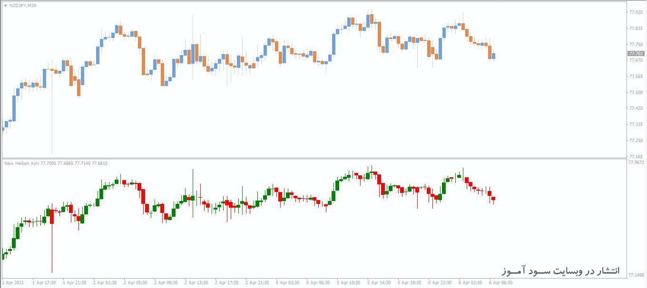Image resolution: width=647 pixels, height=288 pixels.
Task: Select the NZDJPY,M30 chart title label
Action: coord(23,6)
